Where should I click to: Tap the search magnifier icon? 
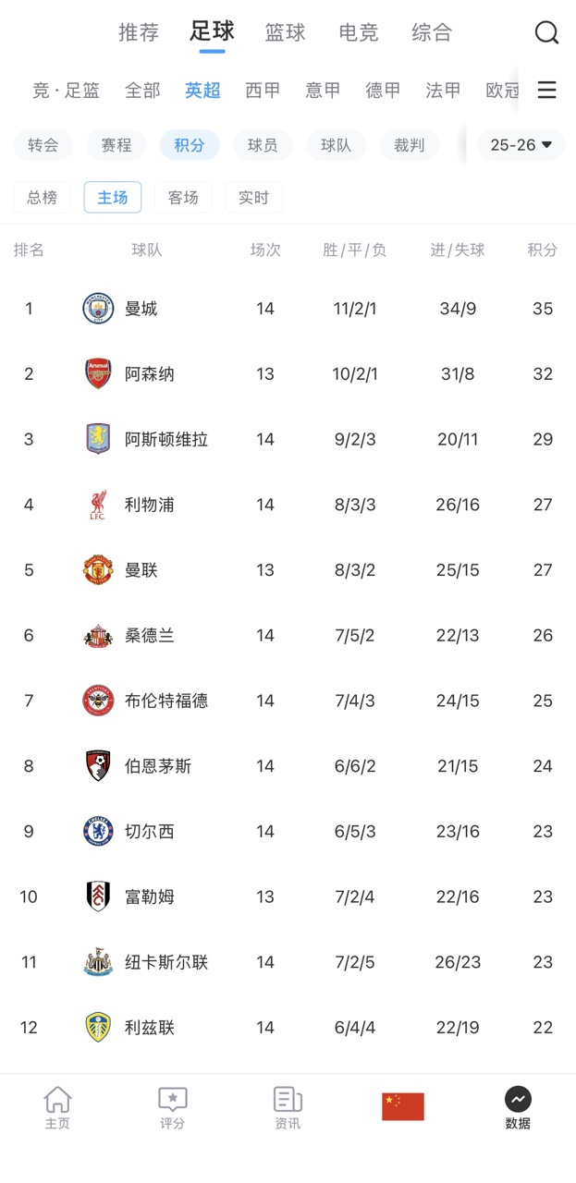pos(546,33)
